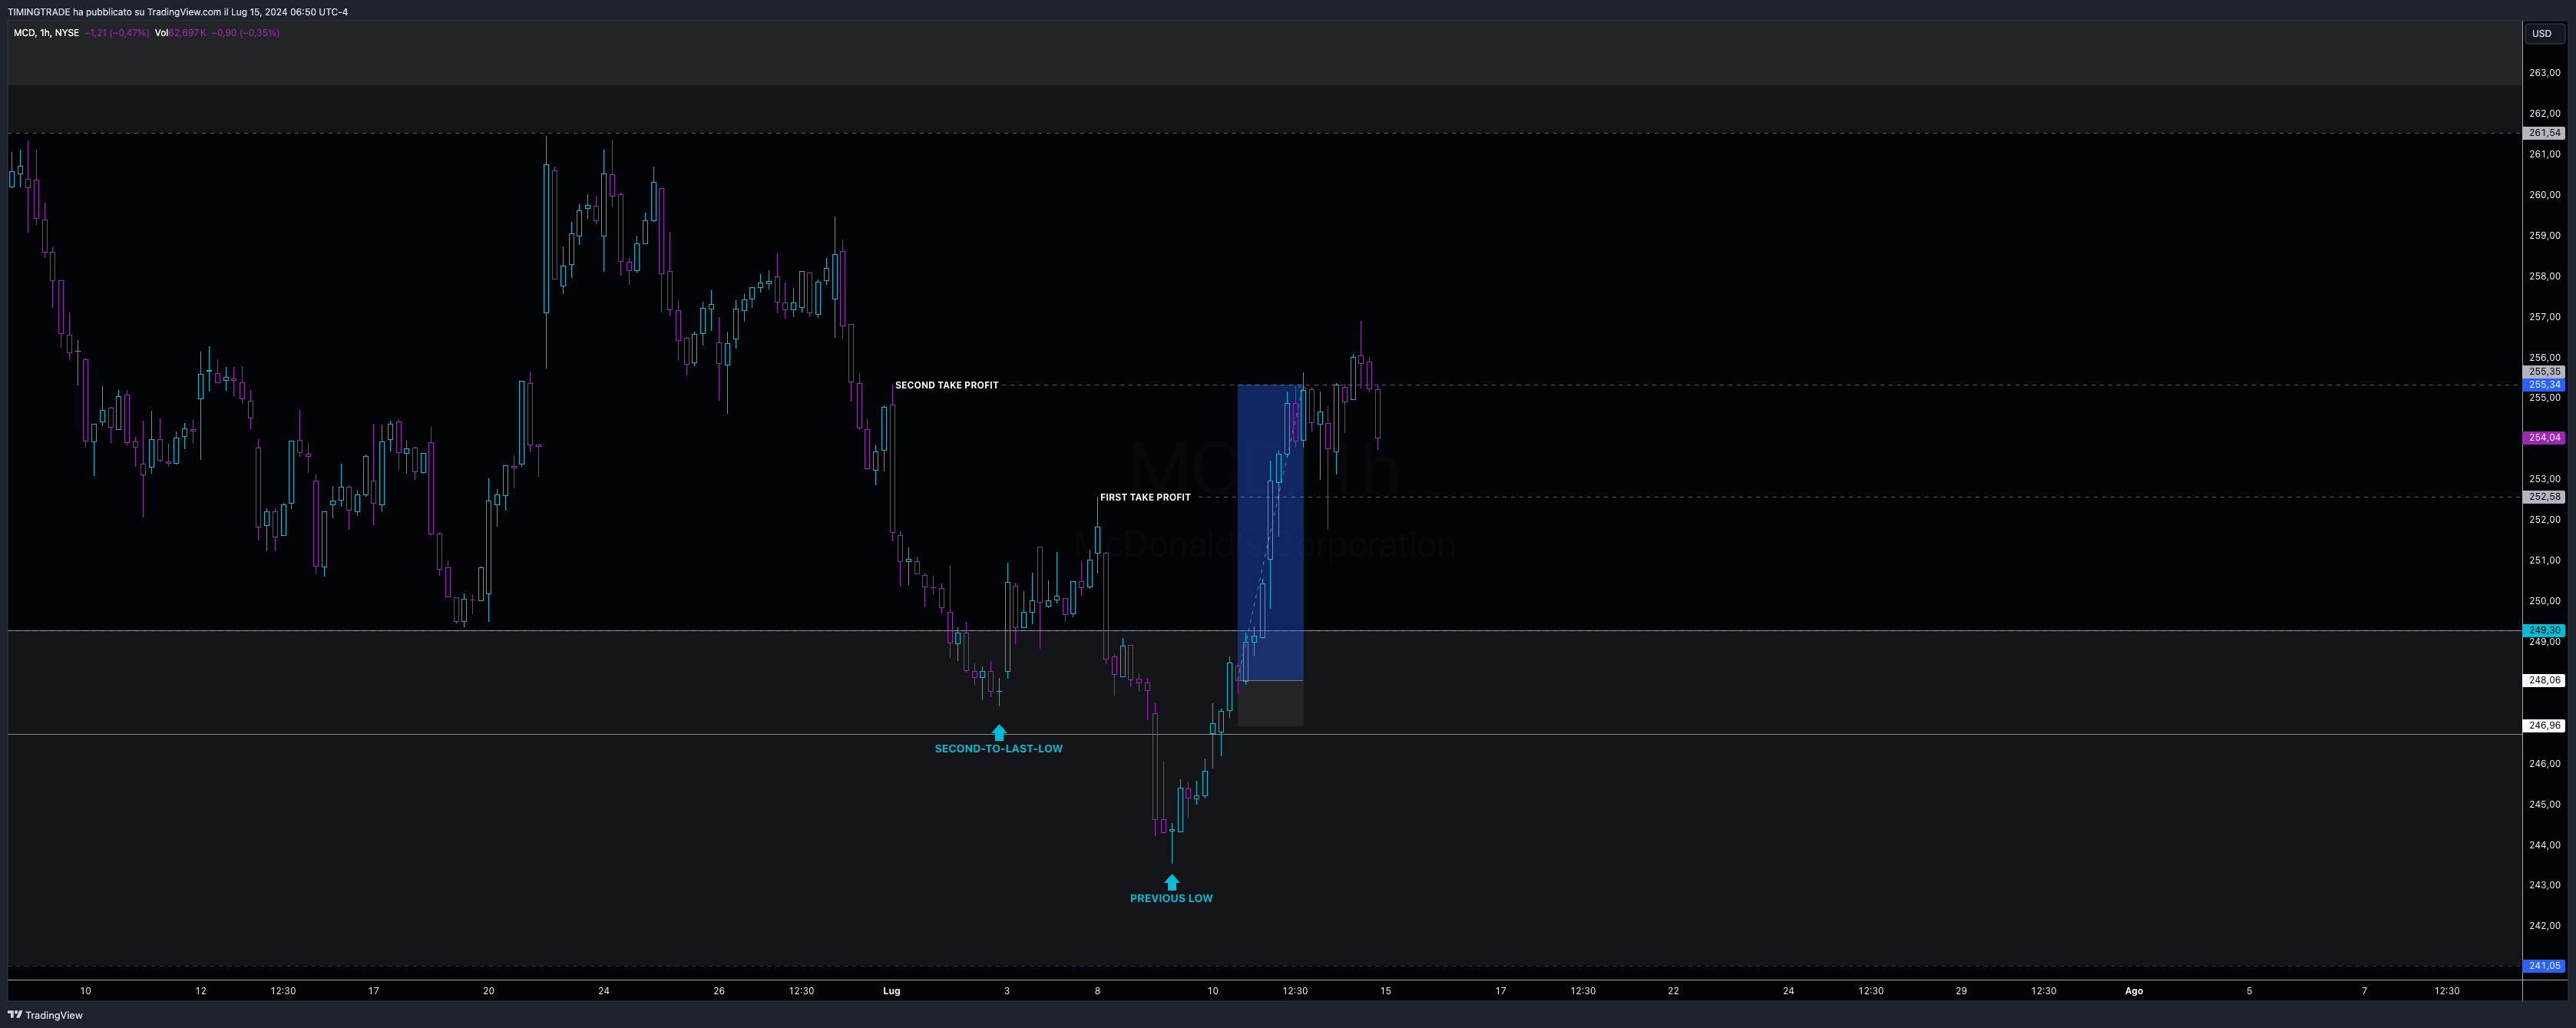Click the 243,00 price axis label
2576x1028 pixels.
point(2544,885)
